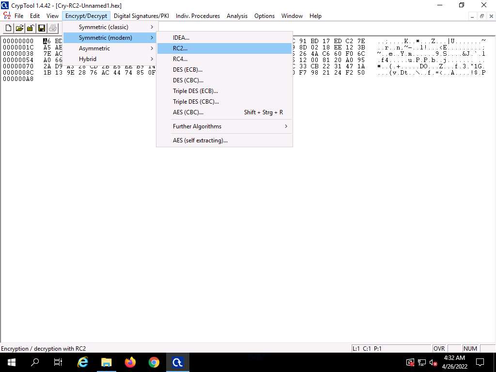The width and height of the screenshot is (496, 372).
Task: Open File Explorer from the taskbar
Action: click(107, 362)
